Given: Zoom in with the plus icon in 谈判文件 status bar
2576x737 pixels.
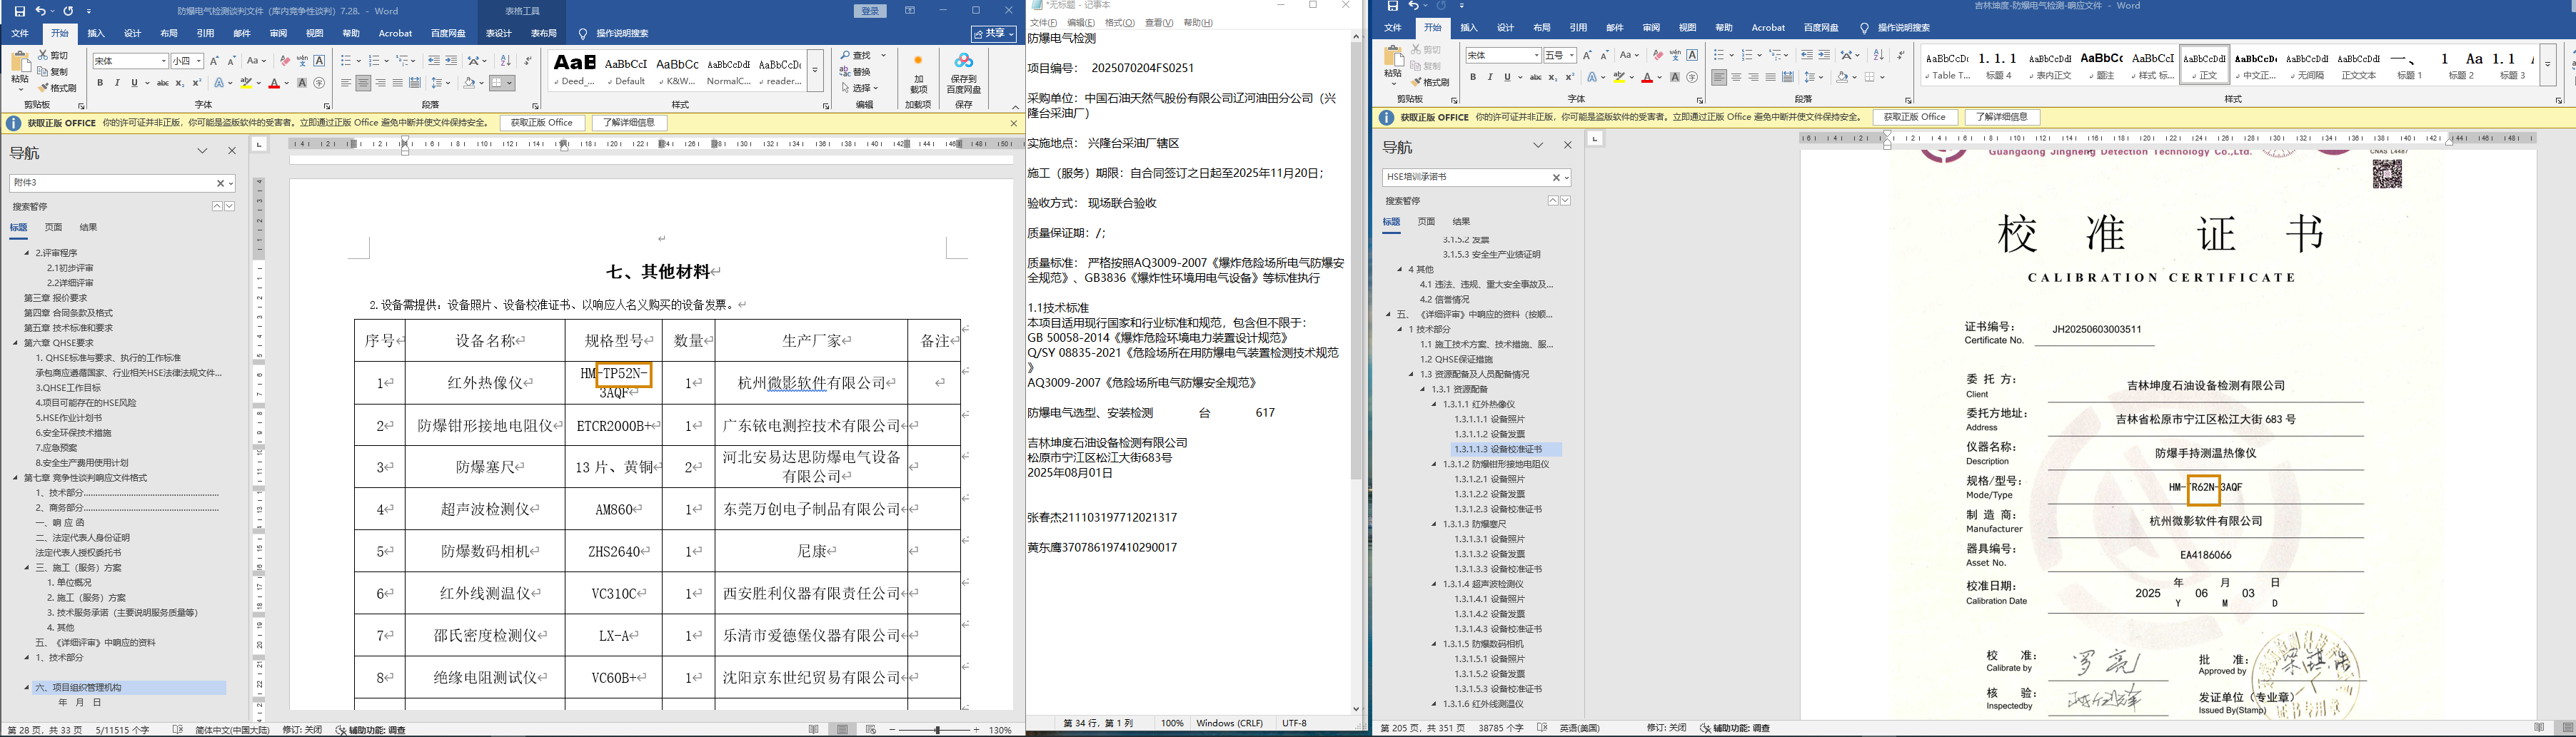Looking at the screenshot, I should pyautogui.click(x=977, y=730).
